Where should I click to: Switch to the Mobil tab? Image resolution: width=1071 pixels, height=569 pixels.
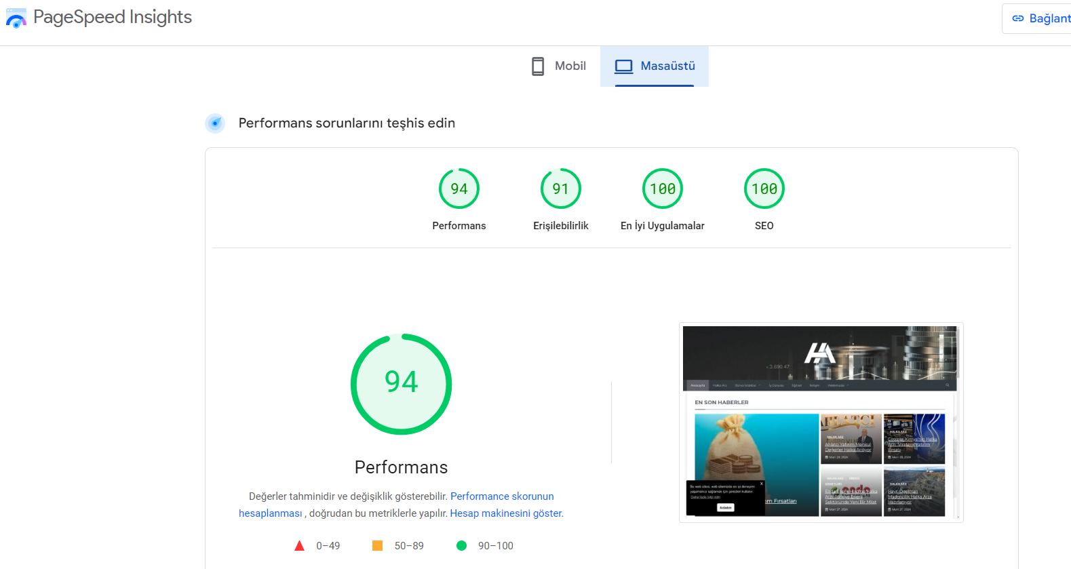coord(558,66)
